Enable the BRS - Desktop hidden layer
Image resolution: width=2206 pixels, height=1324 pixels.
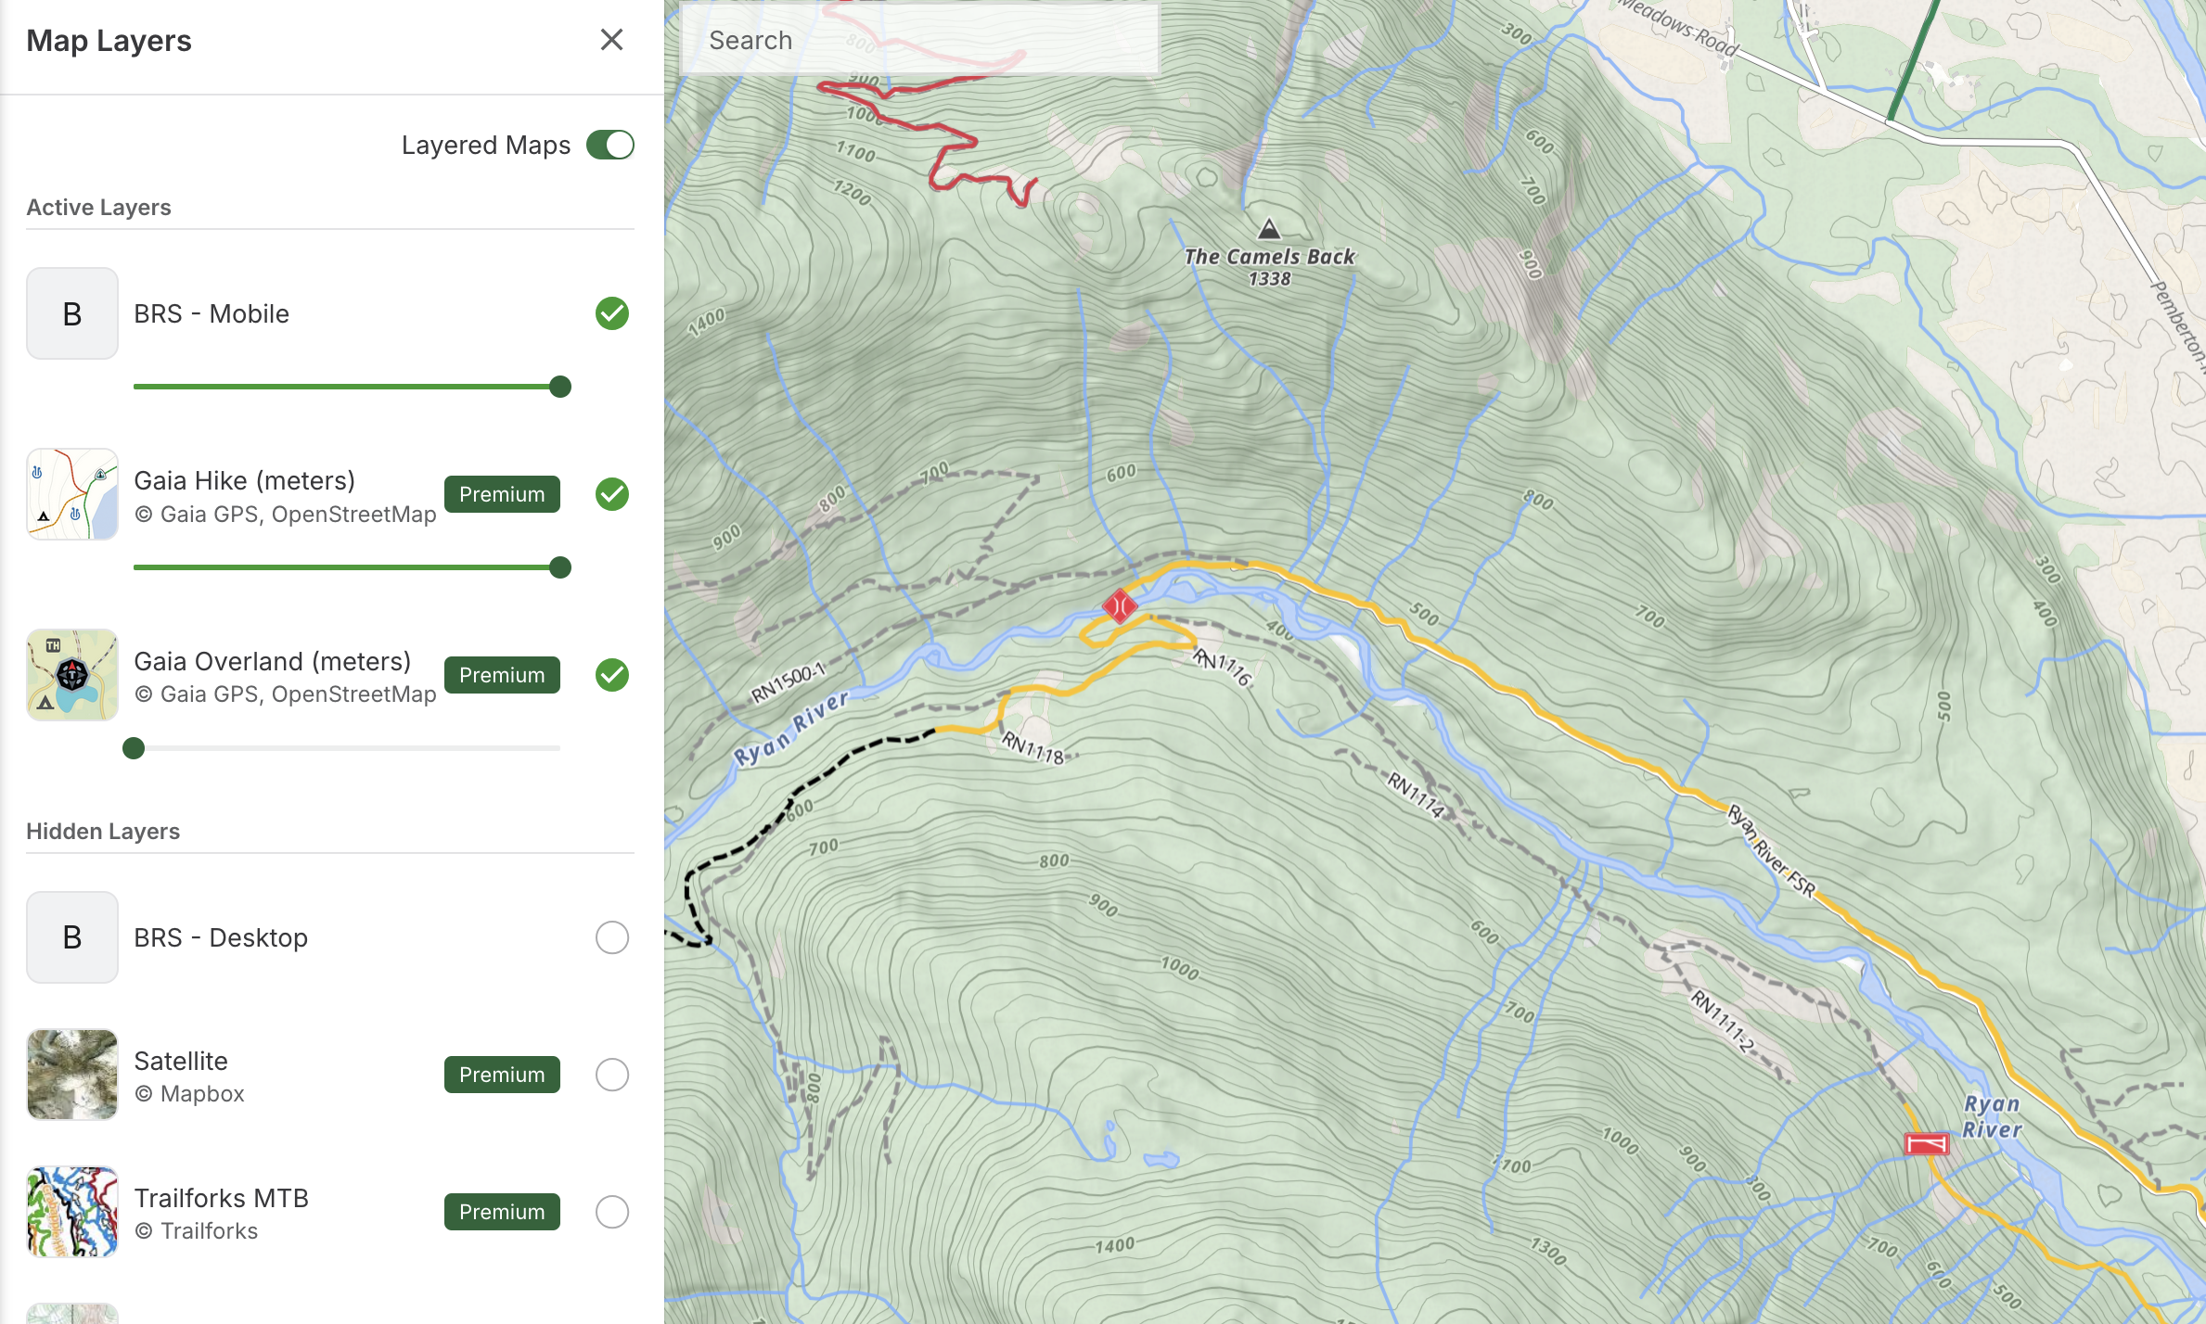pos(611,937)
